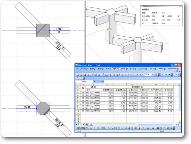Expand the Name Box dropdown beside AA16
Image resolution: width=191 pixels, height=144 pixels.
coord(94,82)
